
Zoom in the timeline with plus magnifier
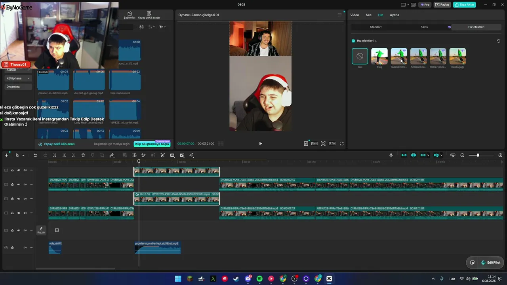[500, 155]
